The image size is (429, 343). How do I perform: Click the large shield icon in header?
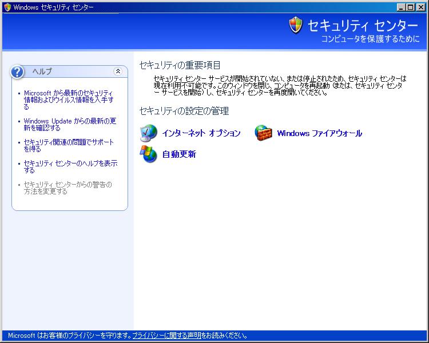click(x=296, y=25)
